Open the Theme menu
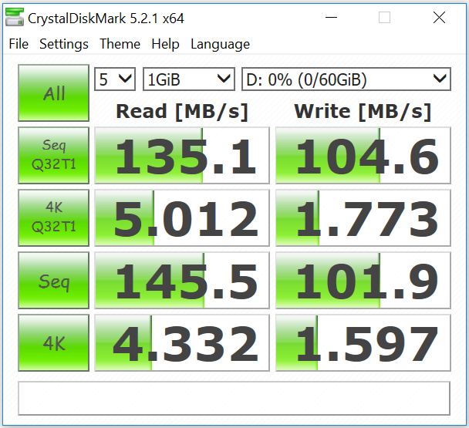 click(x=120, y=44)
